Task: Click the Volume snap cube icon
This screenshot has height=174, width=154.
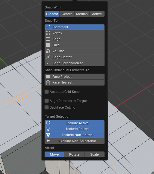Action: click(x=48, y=51)
